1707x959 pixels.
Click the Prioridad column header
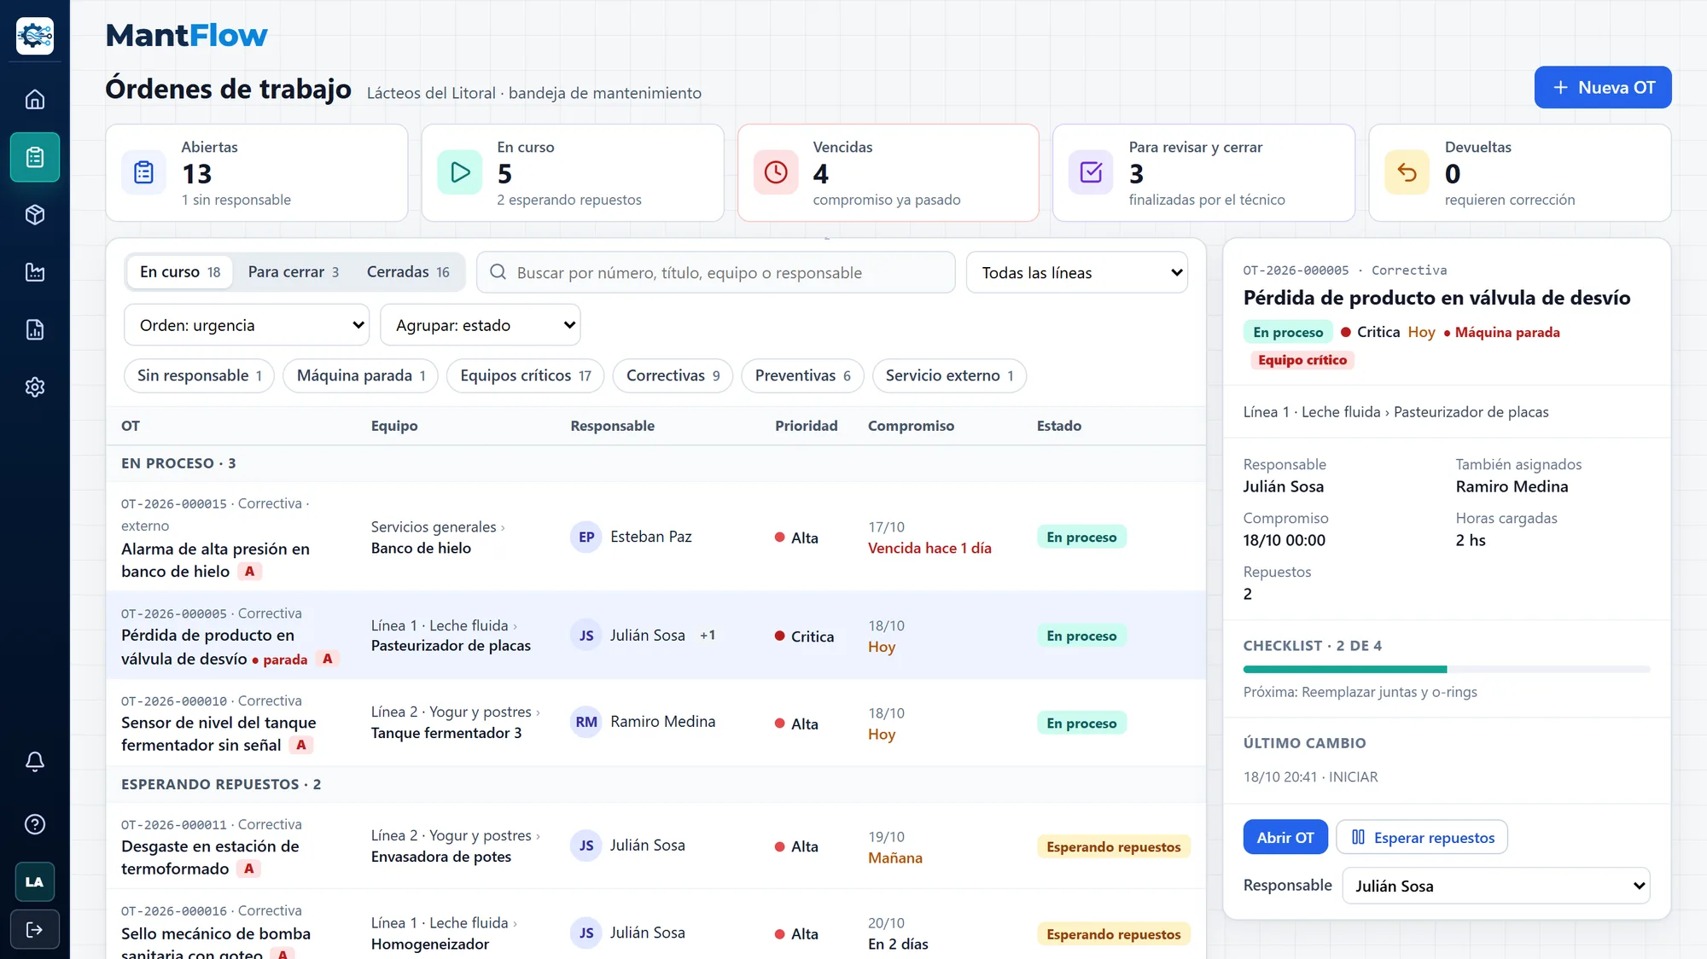[806, 426]
